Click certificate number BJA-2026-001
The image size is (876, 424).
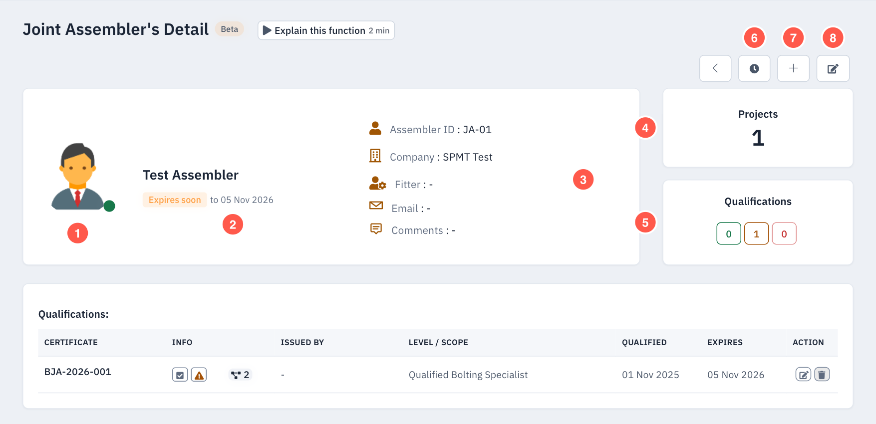point(77,372)
